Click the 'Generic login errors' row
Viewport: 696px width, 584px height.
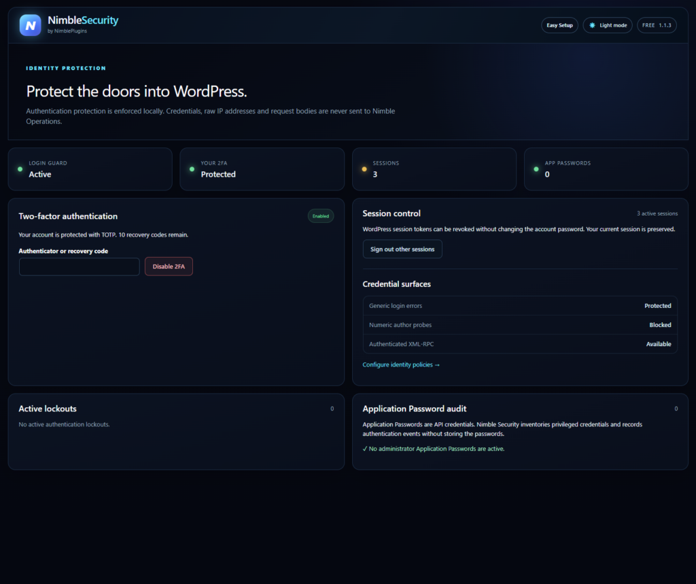(520, 305)
